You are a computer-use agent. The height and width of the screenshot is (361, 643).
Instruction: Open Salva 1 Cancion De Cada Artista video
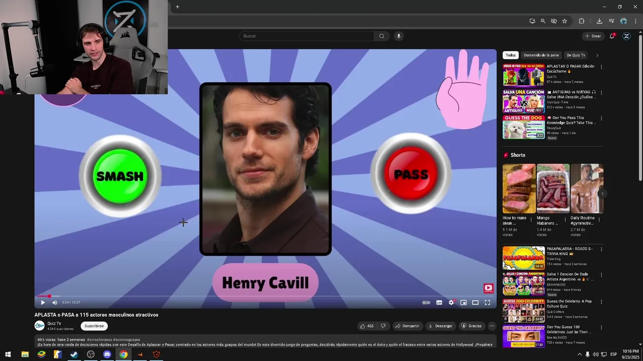click(x=523, y=284)
